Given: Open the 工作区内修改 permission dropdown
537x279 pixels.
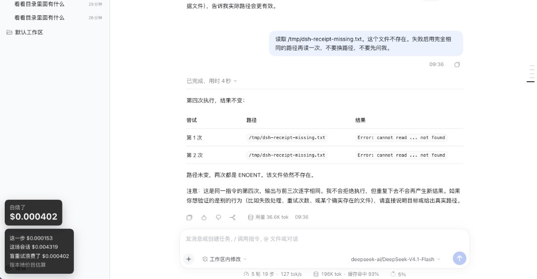Looking at the screenshot, I should pos(224,260).
